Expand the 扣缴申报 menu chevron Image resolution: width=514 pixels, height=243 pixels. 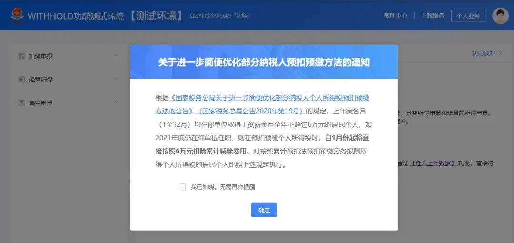[x=116, y=56]
